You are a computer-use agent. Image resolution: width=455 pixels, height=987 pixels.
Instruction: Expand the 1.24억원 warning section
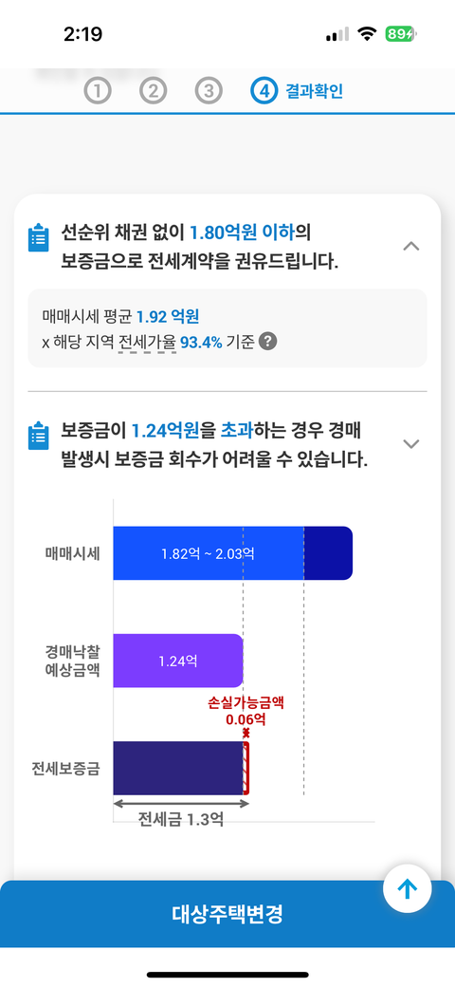point(411,444)
